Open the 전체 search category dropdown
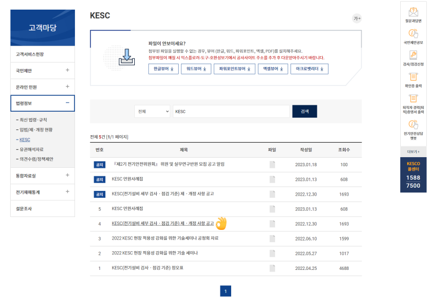 click(152, 111)
